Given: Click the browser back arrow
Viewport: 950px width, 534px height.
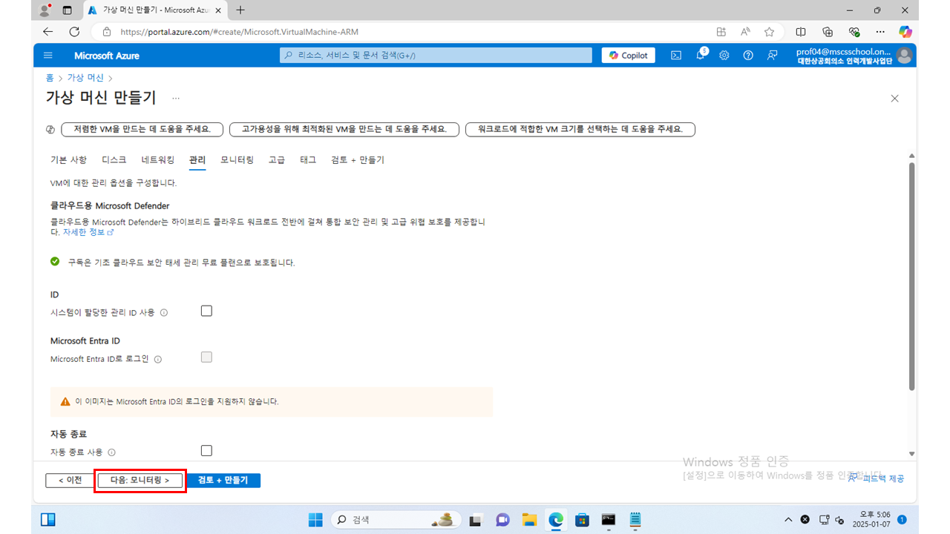Looking at the screenshot, I should click(48, 32).
